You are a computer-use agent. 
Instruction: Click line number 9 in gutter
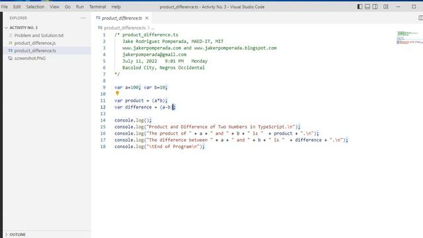pos(104,87)
